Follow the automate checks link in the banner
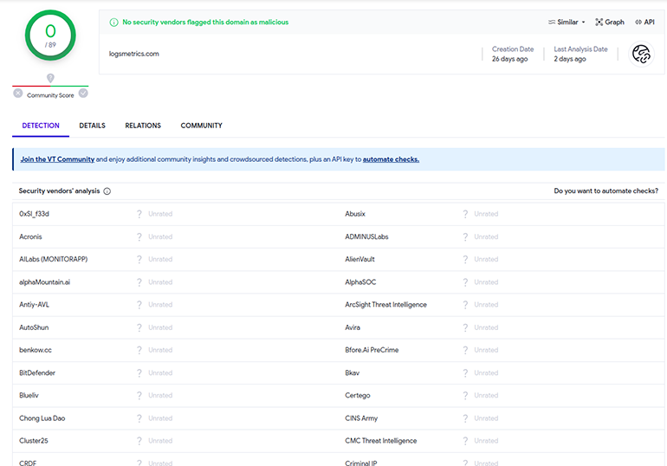The height and width of the screenshot is (466, 667). pos(391,159)
